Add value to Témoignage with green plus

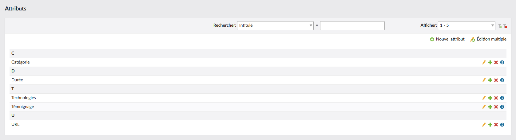490,107
